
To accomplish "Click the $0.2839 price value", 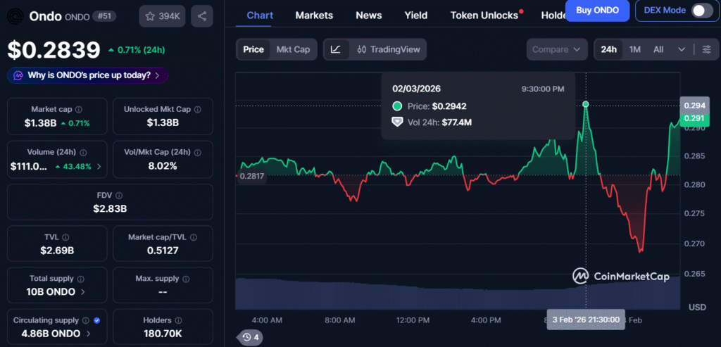I will pos(54,50).
